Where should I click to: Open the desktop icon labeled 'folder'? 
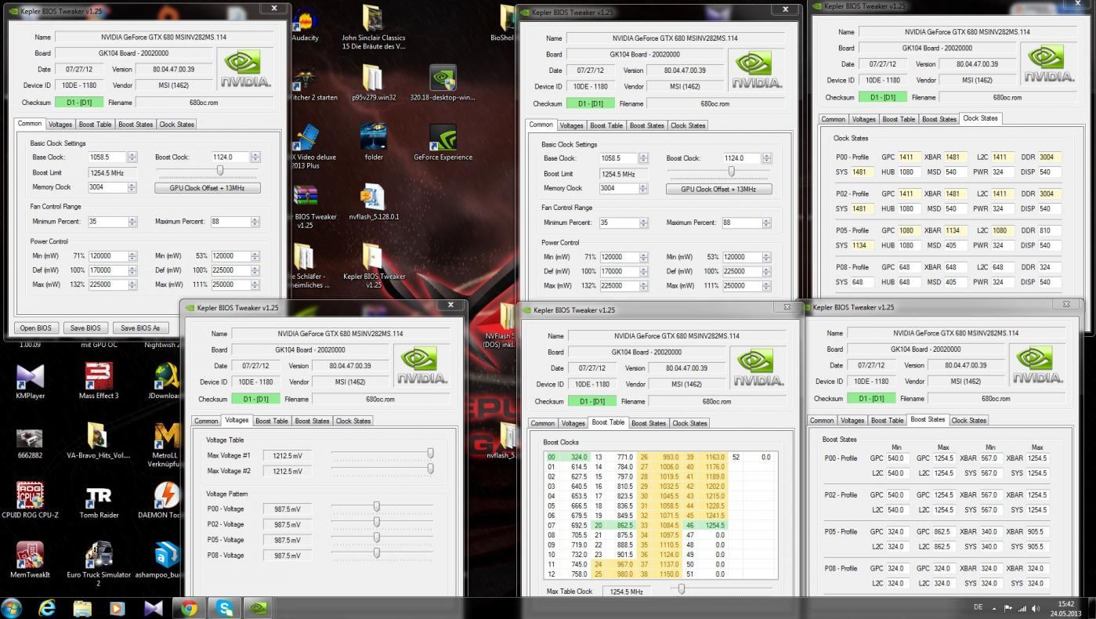click(x=374, y=142)
